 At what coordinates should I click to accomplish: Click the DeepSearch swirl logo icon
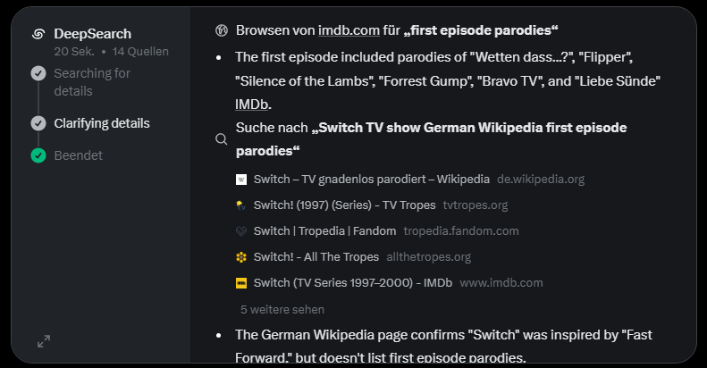(x=38, y=34)
